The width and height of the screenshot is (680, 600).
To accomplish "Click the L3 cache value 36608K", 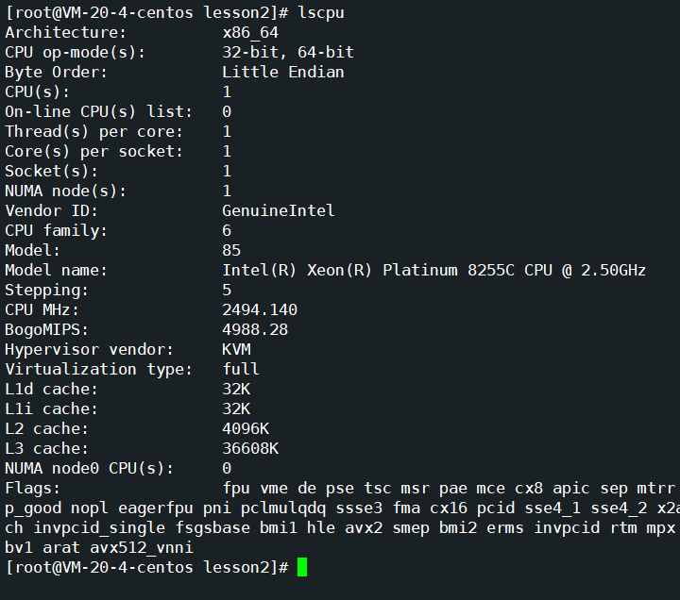I will pyautogui.click(x=250, y=448).
